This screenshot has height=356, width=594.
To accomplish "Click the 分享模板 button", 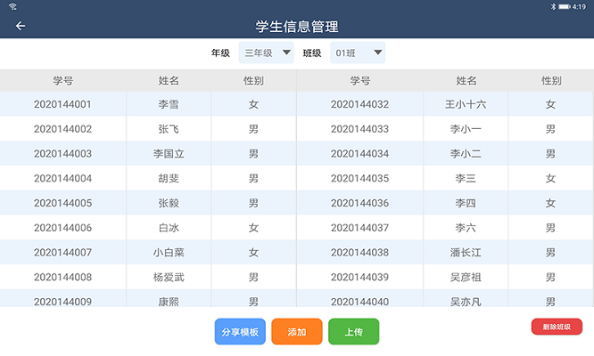I will (x=240, y=332).
